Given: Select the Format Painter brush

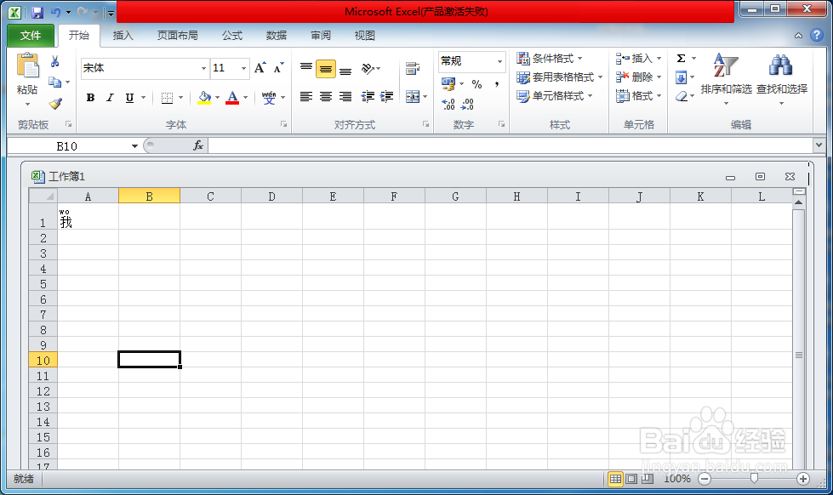Looking at the screenshot, I should click(x=55, y=103).
